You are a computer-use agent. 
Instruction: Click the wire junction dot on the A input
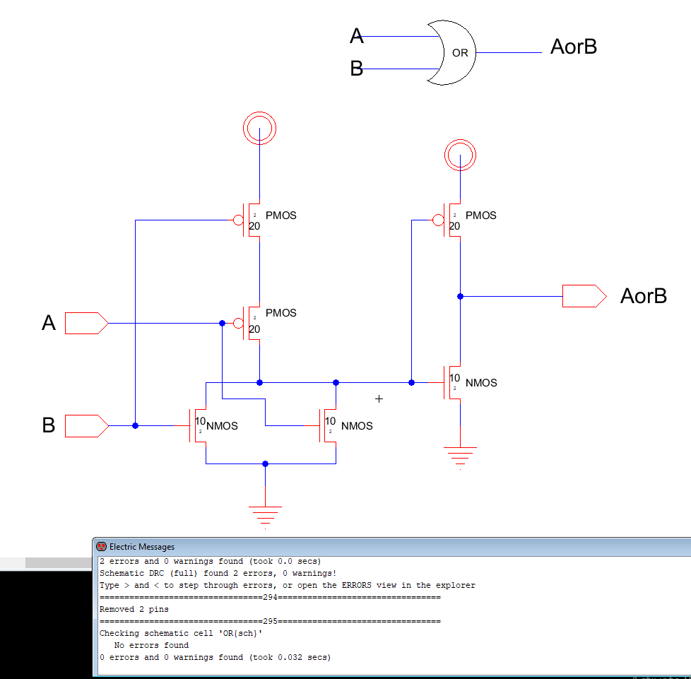pyautogui.click(x=222, y=323)
